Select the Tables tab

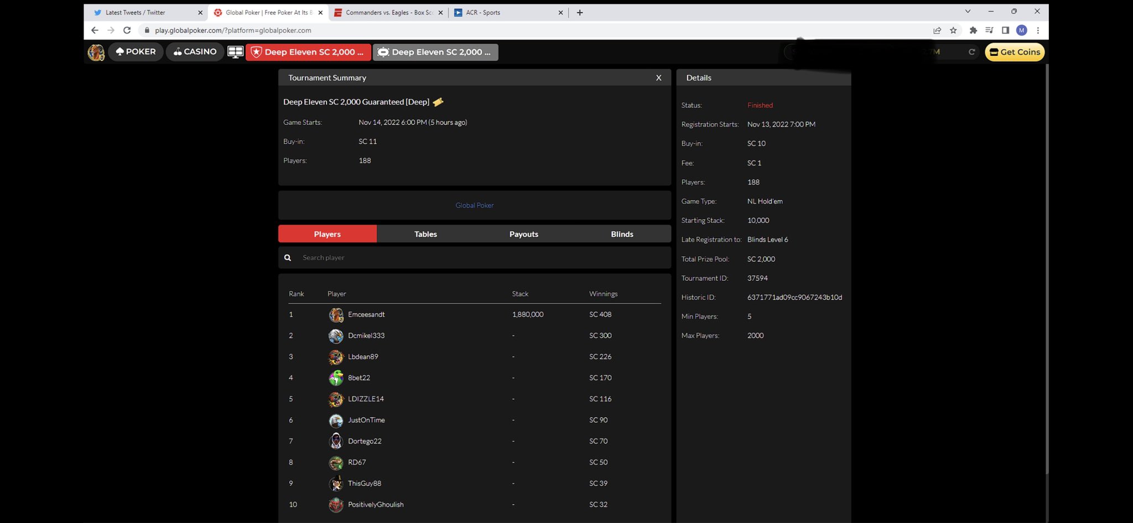425,233
